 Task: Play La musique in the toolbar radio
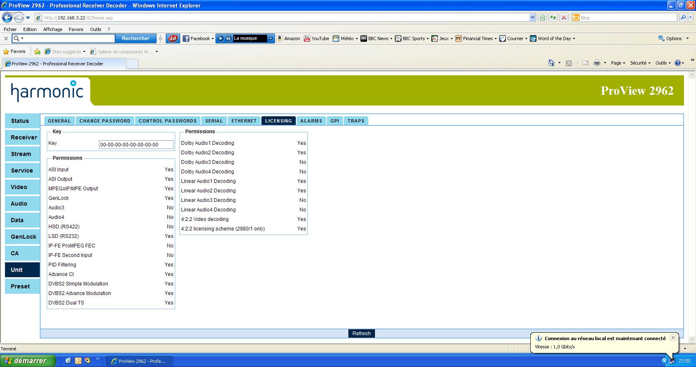click(221, 38)
